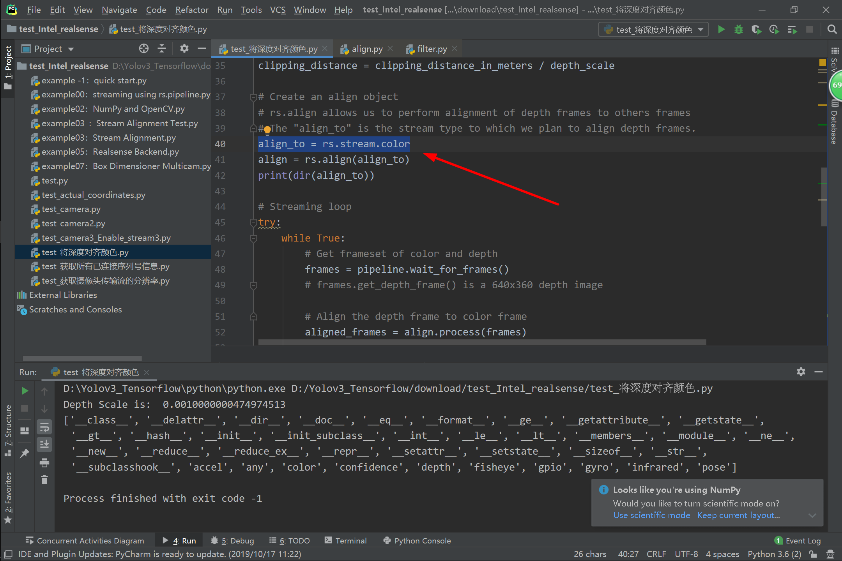Expand the Project view dropdown
This screenshot has height=561, width=842.
[x=71, y=49]
